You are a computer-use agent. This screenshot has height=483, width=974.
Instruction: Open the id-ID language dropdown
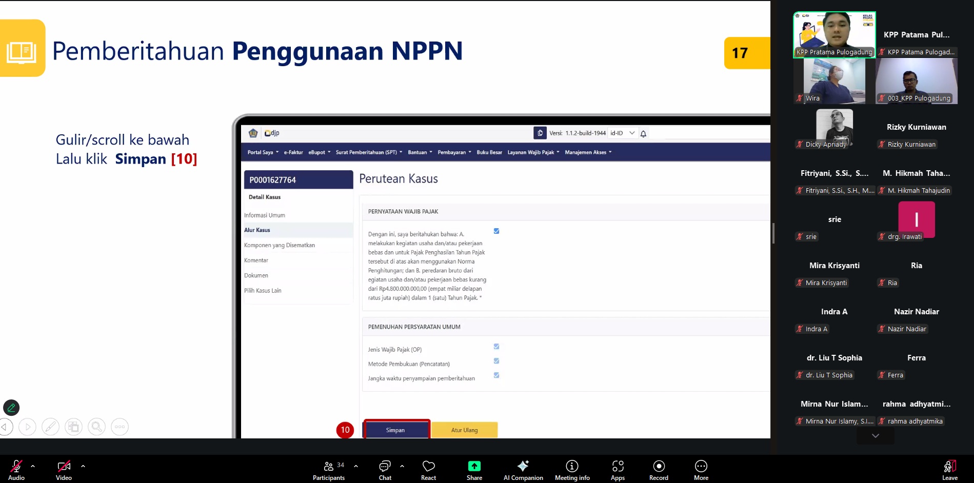[x=622, y=133]
